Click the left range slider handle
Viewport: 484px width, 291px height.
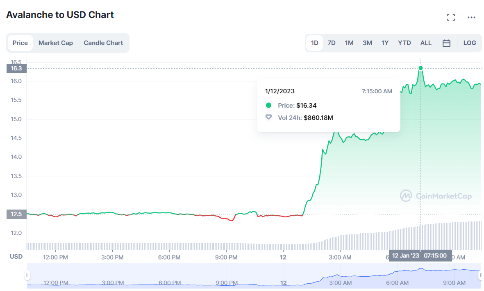click(x=27, y=275)
